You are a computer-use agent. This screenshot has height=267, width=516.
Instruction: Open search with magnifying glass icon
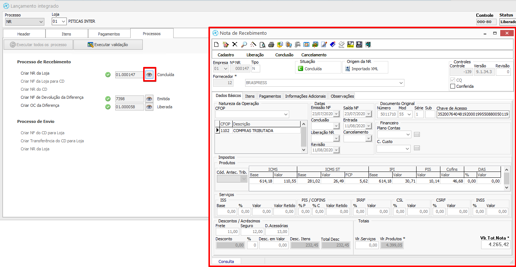tap(244, 45)
